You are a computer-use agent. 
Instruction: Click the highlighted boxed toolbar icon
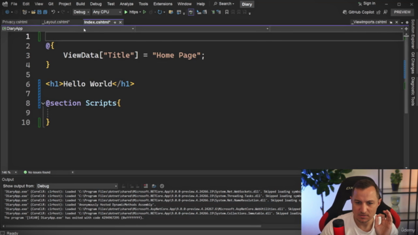coord(191,12)
